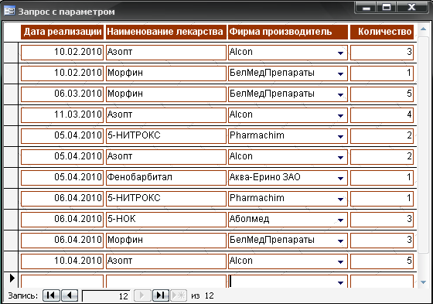Expand the Аква-Ерино ЗАО dropdown arrow

coord(340,178)
